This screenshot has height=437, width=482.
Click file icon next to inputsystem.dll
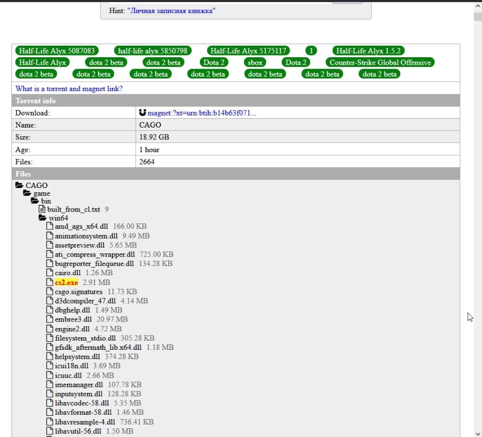click(x=50, y=393)
